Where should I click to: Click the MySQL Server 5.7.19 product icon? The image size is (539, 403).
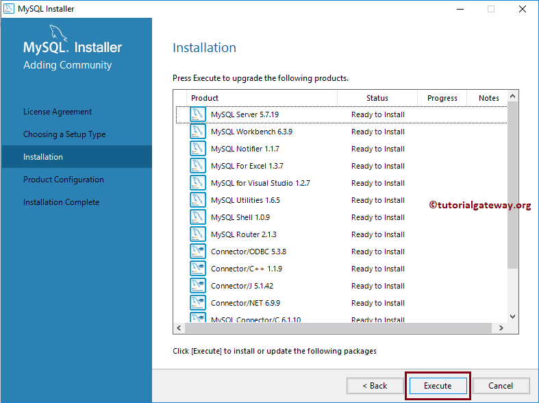point(198,114)
